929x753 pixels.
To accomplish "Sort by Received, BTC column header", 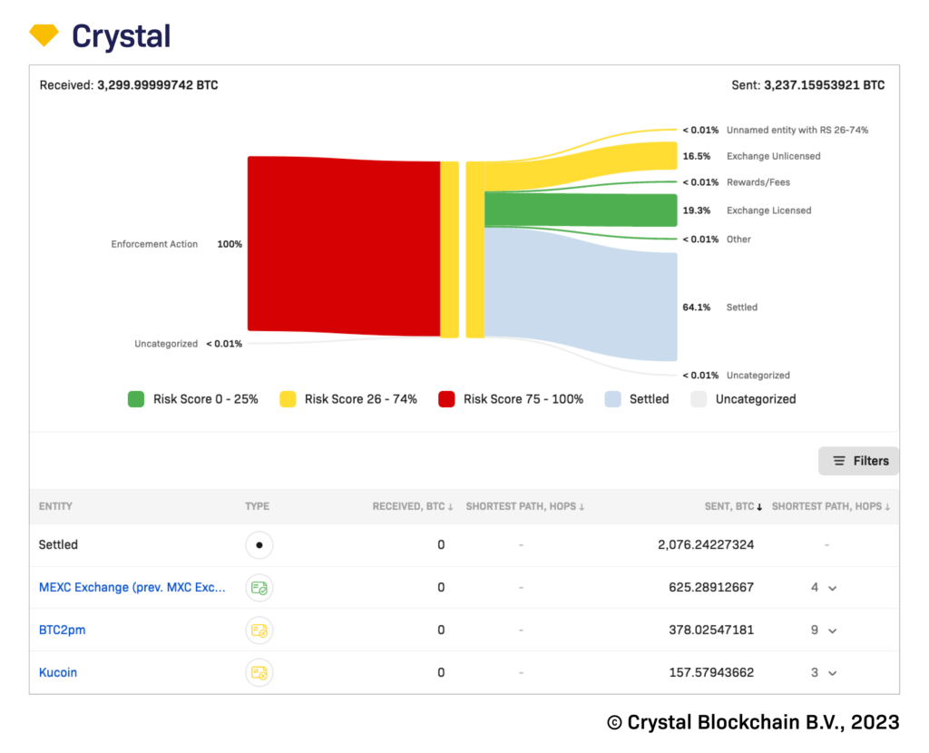I will click(413, 506).
